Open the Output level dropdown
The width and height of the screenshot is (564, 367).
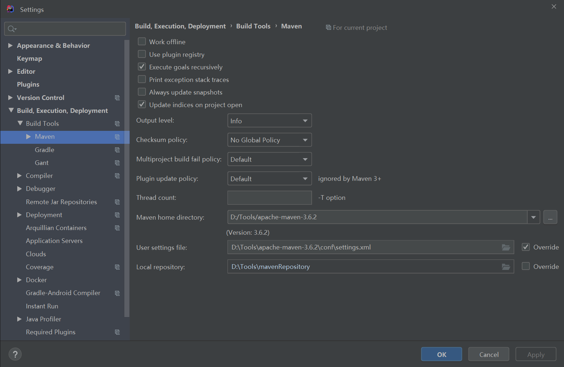click(x=269, y=121)
